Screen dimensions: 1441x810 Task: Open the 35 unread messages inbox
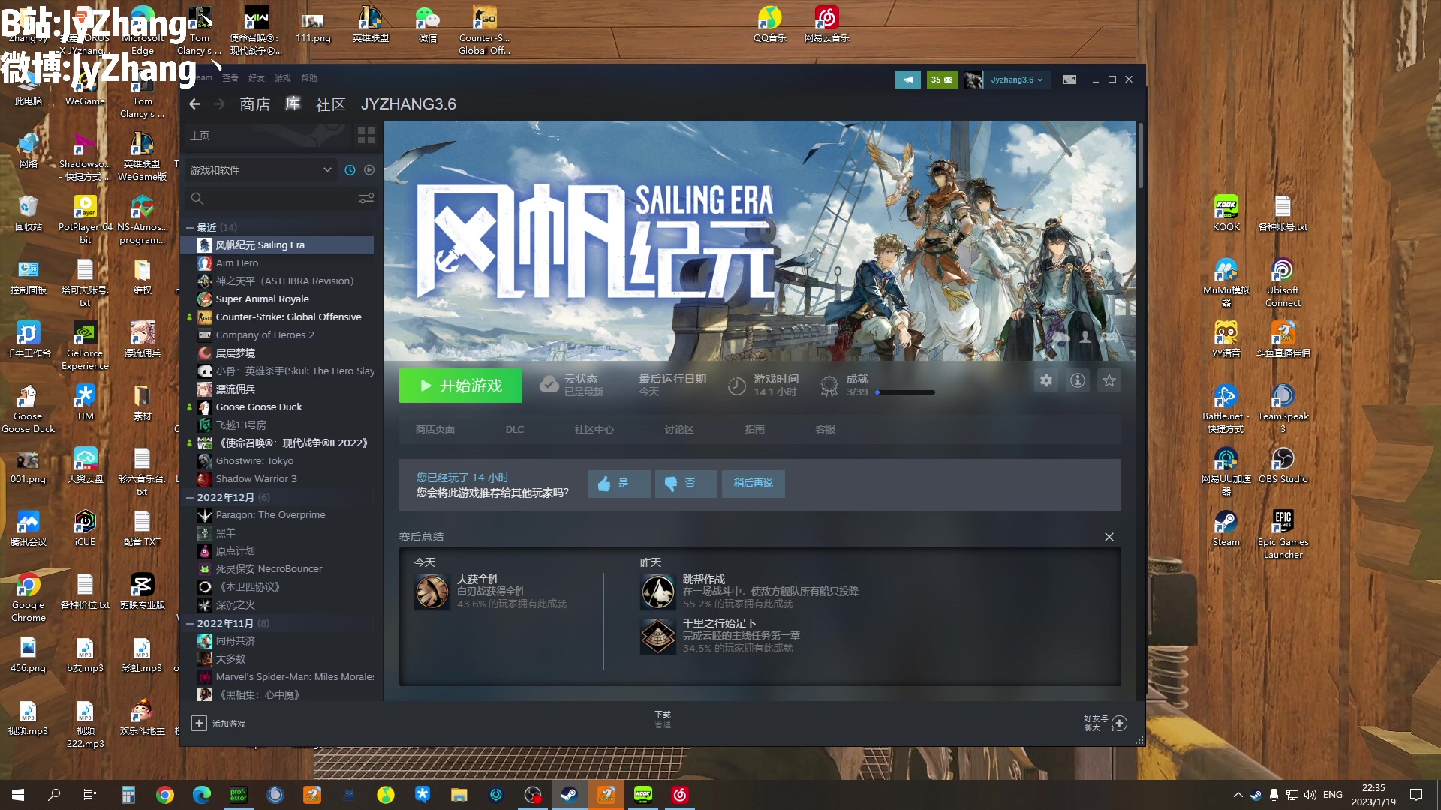942,79
